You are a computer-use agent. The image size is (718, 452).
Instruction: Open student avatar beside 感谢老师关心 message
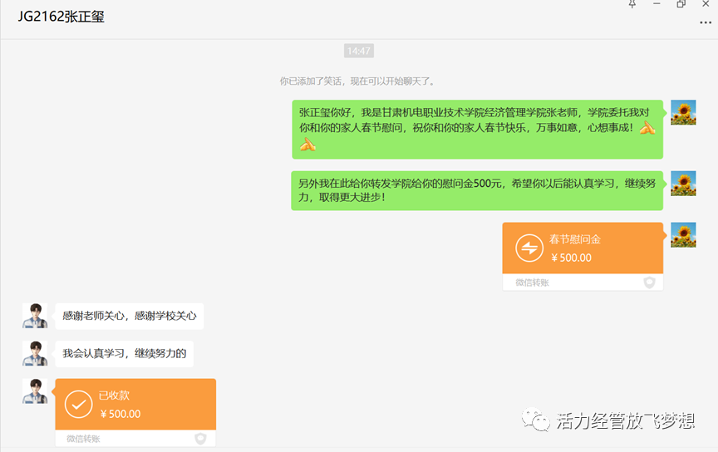pyautogui.click(x=35, y=316)
